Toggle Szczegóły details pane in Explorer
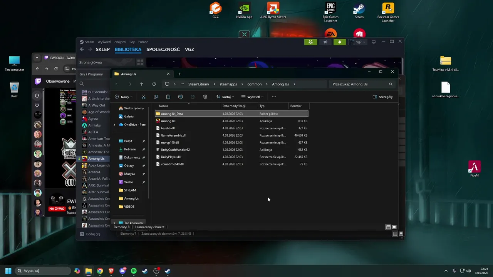The height and width of the screenshot is (277, 493). tap(383, 97)
